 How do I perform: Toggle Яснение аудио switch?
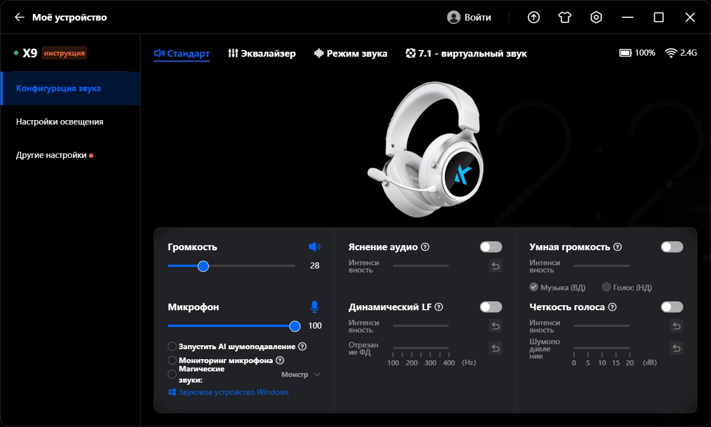[x=491, y=247]
